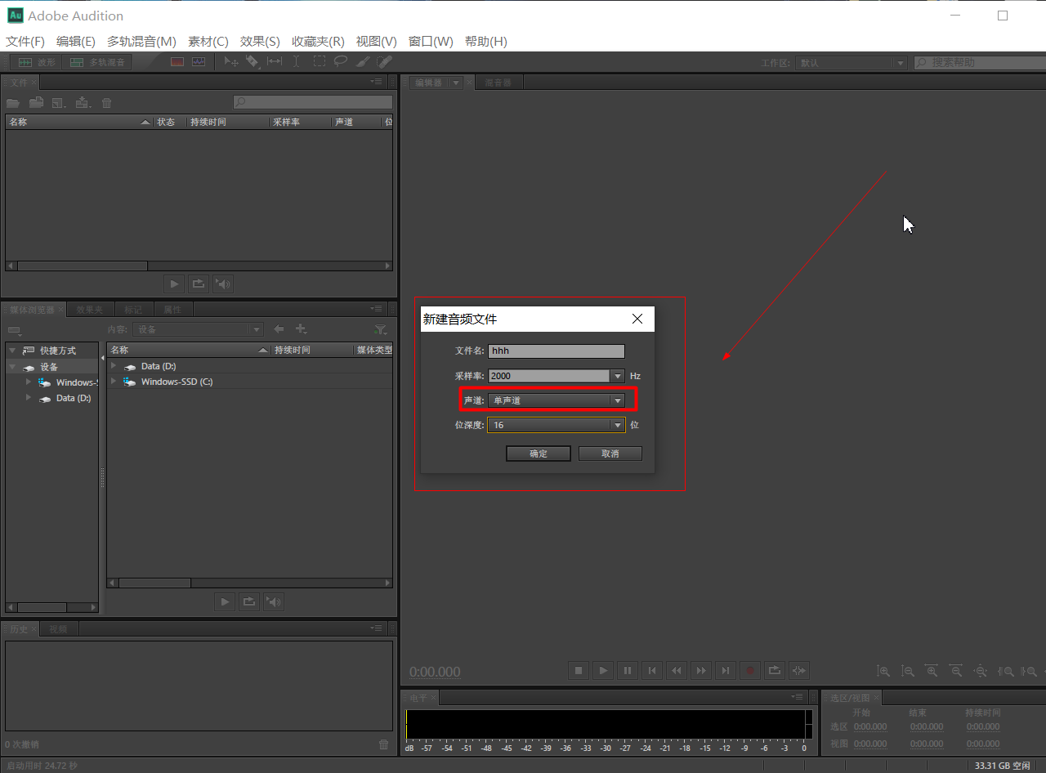Select the Razor tool
Screen dimensions: 1046x773
pos(253,62)
